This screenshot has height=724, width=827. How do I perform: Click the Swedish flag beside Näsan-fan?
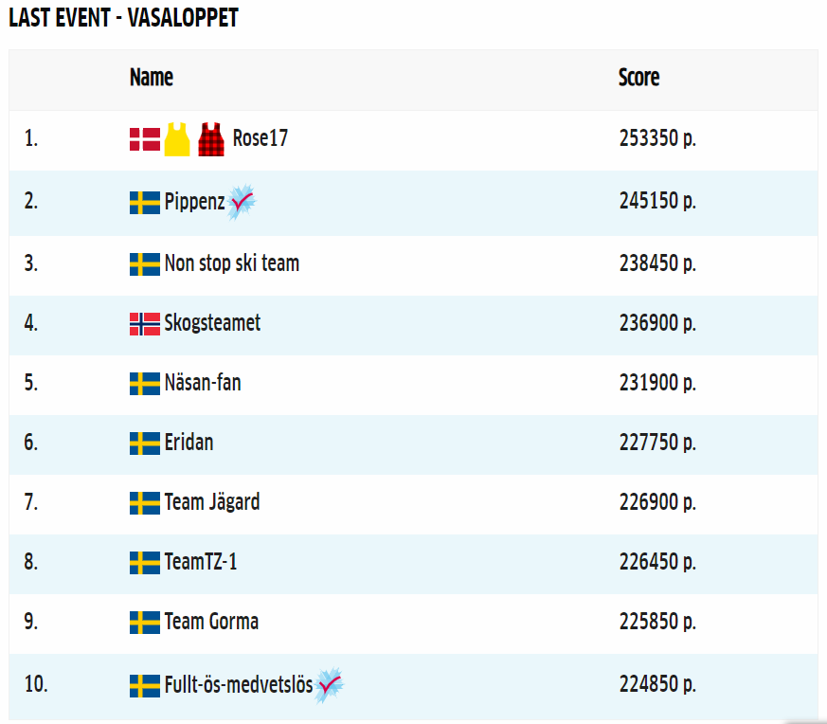(x=145, y=384)
